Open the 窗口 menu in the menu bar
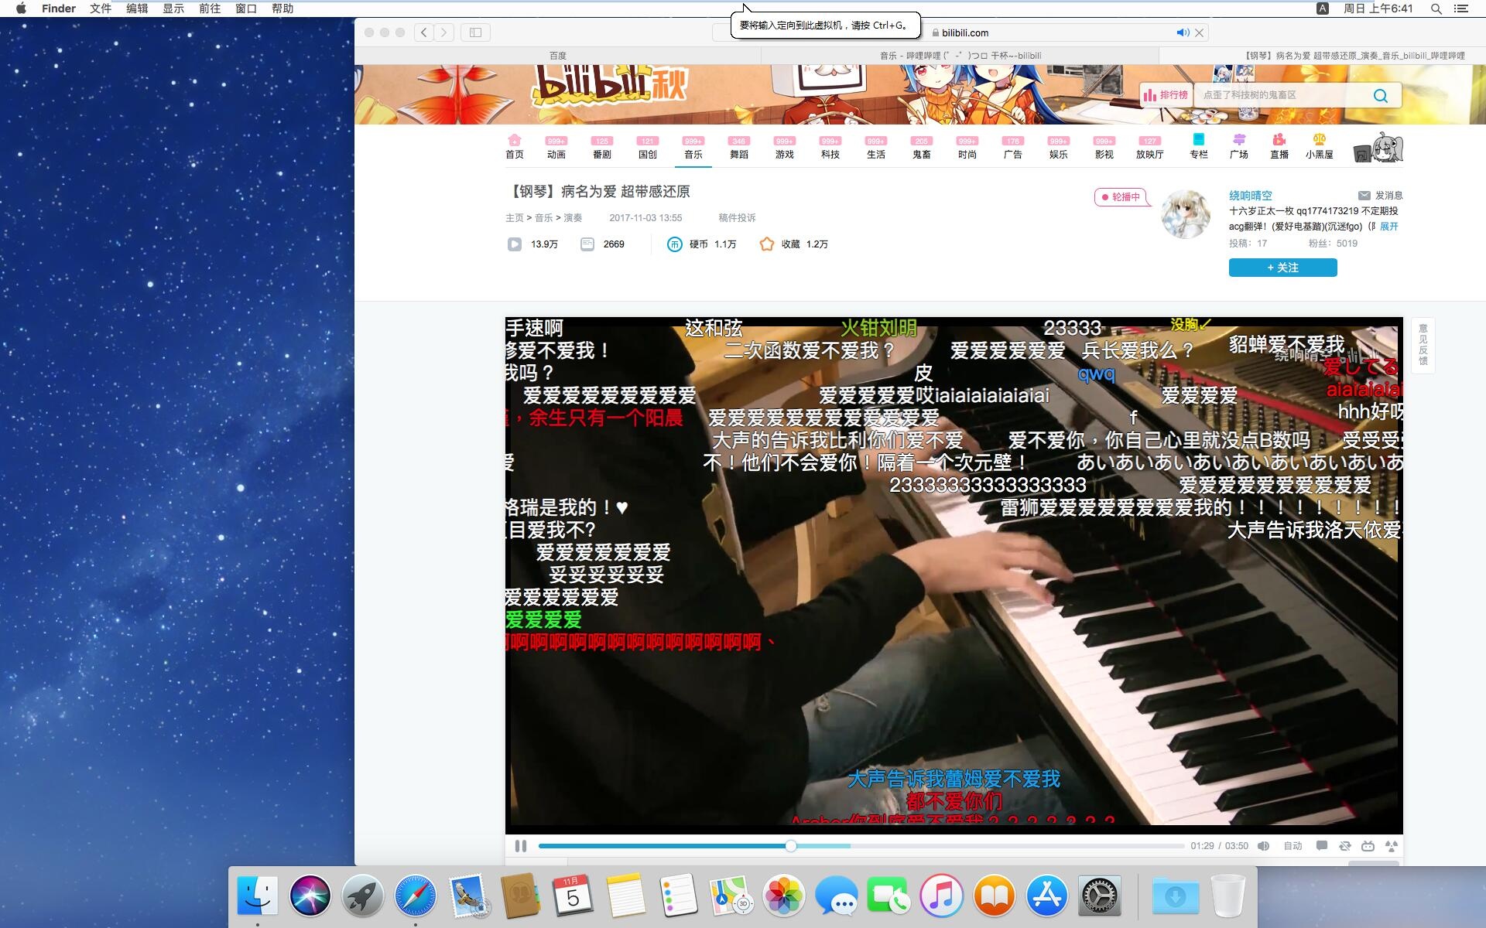Screen dimensions: 1486x928 click(246, 9)
